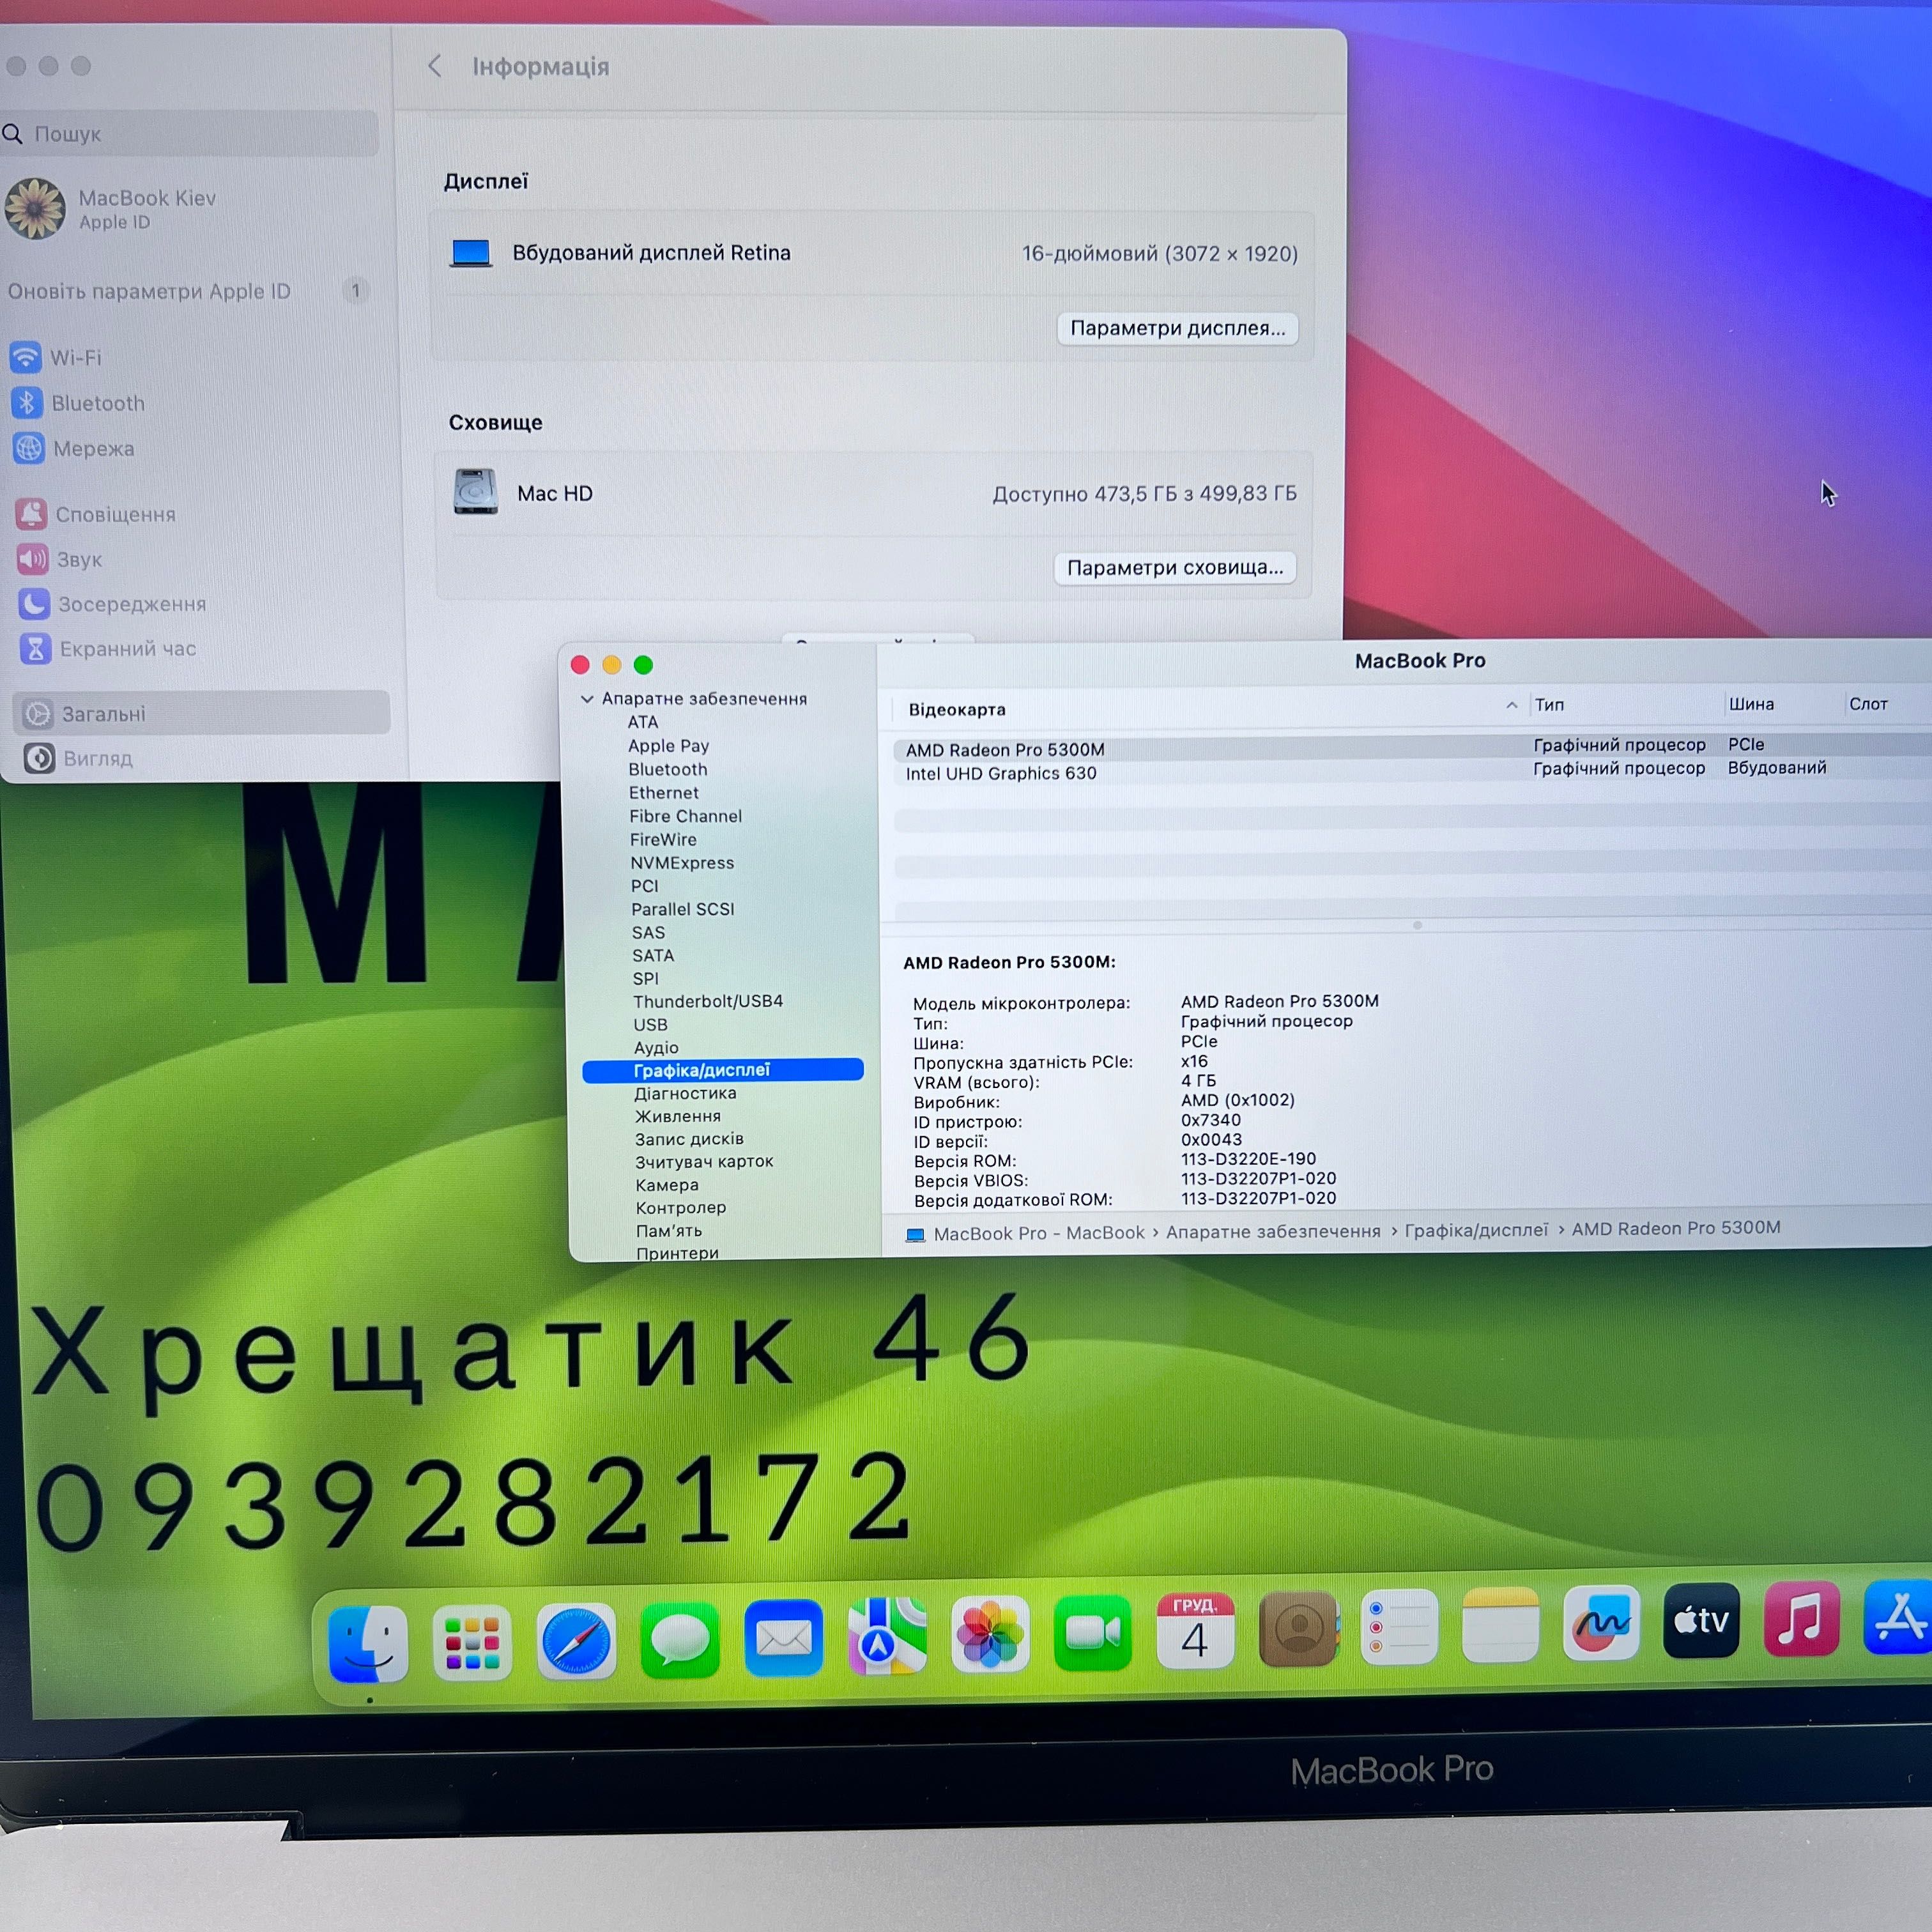This screenshot has height=1932, width=1932.
Task: Select Зчитувач карток tree item
Action: click(x=705, y=1162)
